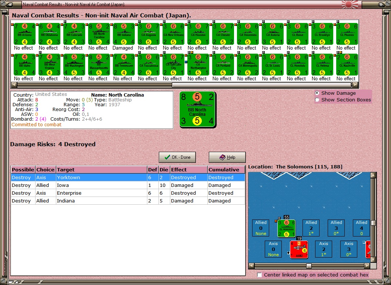
Task: Select the Show Section Boxes radio button
Action: click(x=317, y=100)
